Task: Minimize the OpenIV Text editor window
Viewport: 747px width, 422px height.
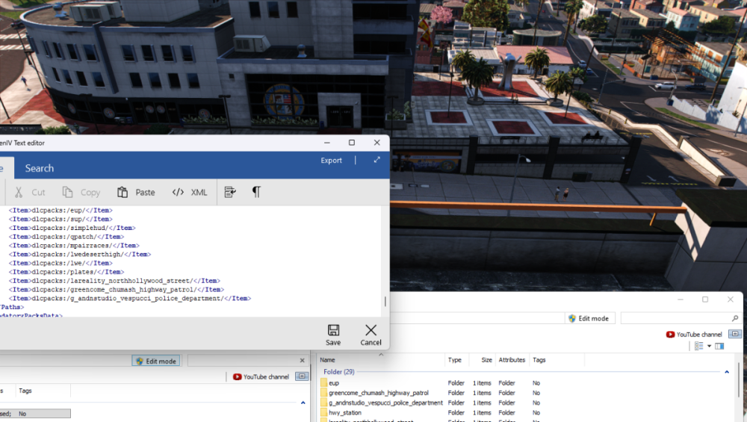Action: 327,143
